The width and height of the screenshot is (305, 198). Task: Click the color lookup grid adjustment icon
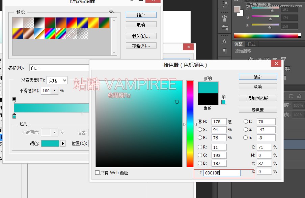287,69
